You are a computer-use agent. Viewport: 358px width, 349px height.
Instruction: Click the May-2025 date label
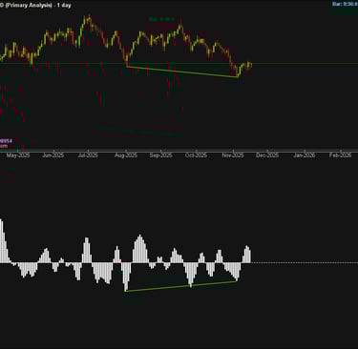[18, 155]
